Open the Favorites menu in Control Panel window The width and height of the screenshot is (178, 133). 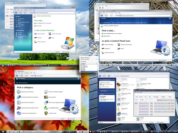(x=27, y=73)
